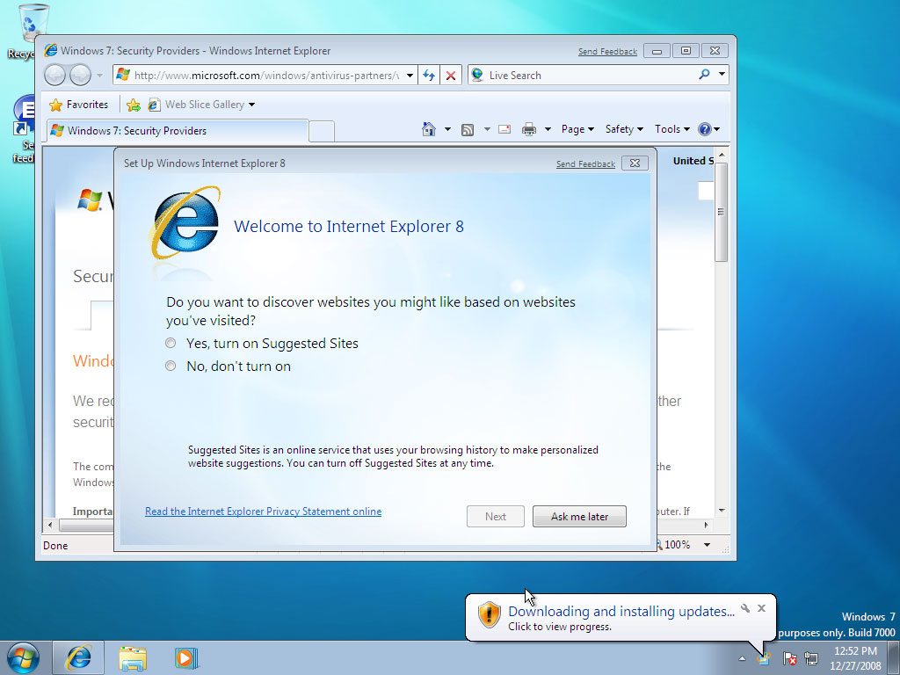The image size is (900, 675).
Task: Print the page using the printer icon
Action: pos(528,130)
